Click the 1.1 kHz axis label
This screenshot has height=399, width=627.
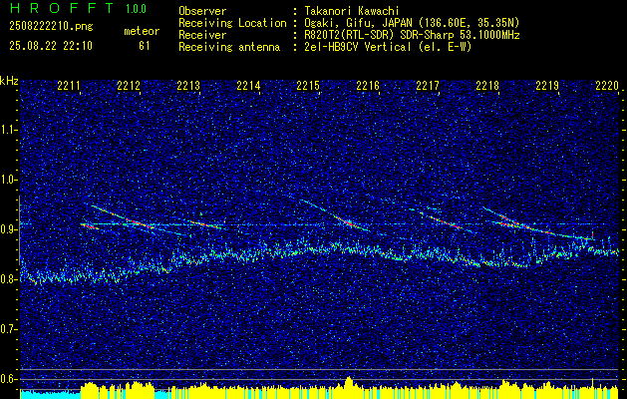click(9, 130)
